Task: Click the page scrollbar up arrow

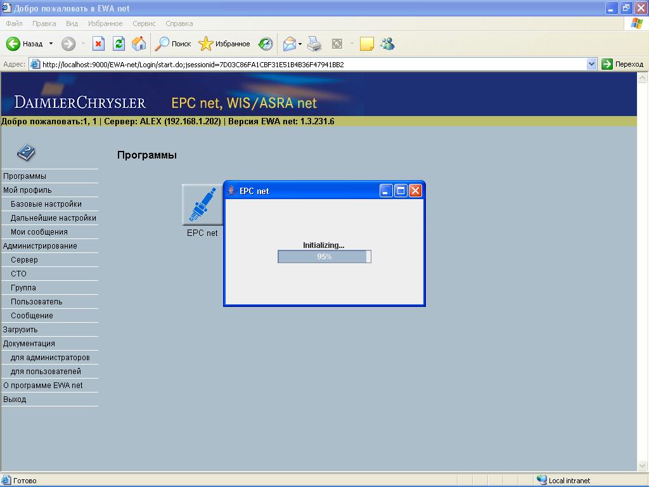Action: tap(643, 77)
